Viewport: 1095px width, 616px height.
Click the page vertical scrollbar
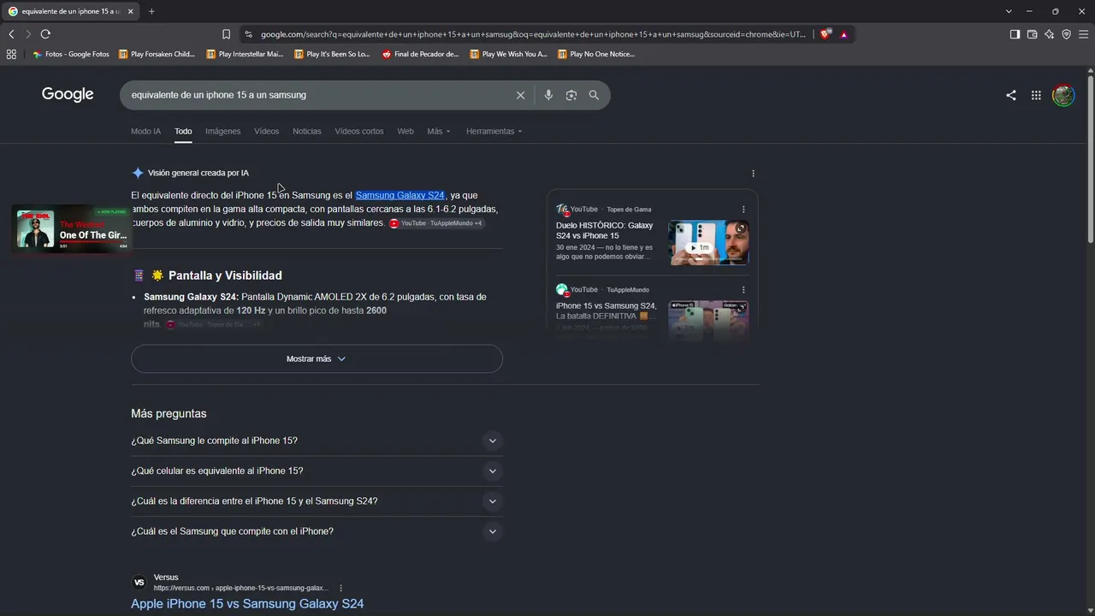1090,158
